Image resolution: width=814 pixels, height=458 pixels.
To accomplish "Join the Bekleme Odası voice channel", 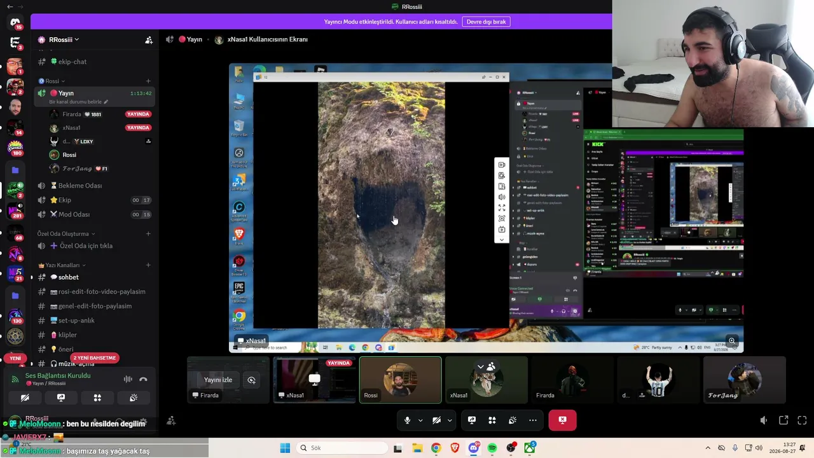I will point(95,186).
